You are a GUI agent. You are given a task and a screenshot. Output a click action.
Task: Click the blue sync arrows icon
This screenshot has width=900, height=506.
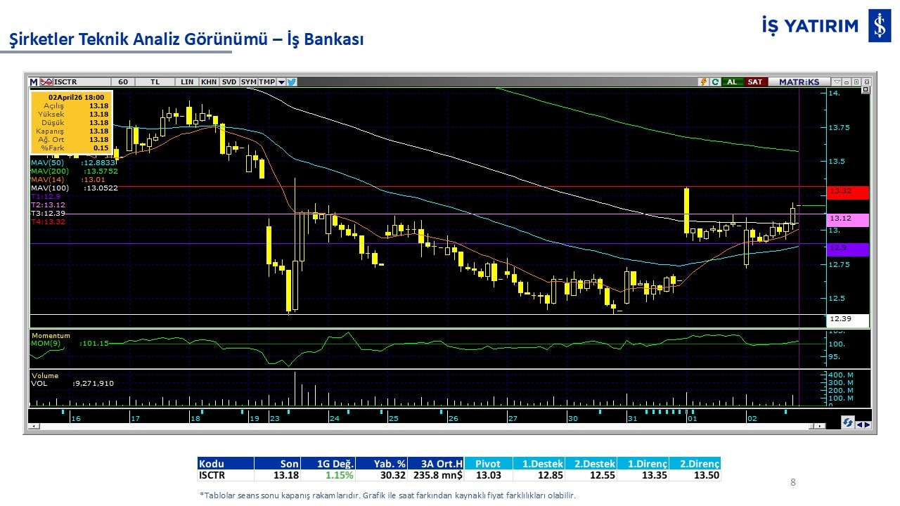(x=848, y=422)
